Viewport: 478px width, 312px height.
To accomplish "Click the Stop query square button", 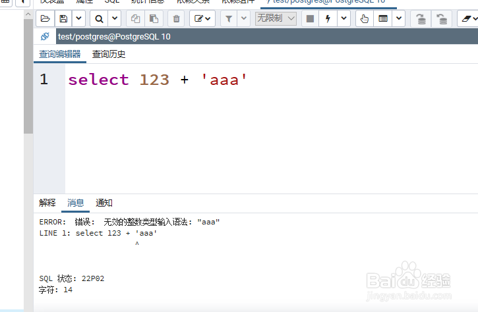I will 310,18.
